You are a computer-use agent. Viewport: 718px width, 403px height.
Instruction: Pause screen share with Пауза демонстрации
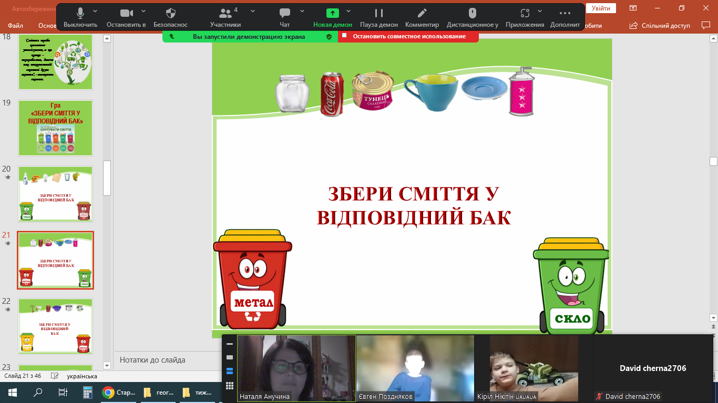pos(379,17)
